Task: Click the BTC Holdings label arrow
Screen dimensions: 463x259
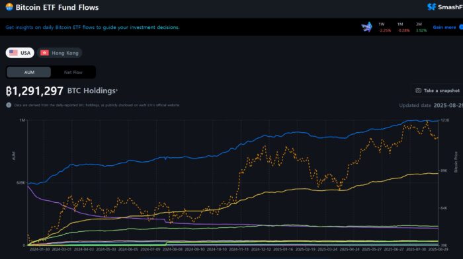Action: [x=117, y=90]
